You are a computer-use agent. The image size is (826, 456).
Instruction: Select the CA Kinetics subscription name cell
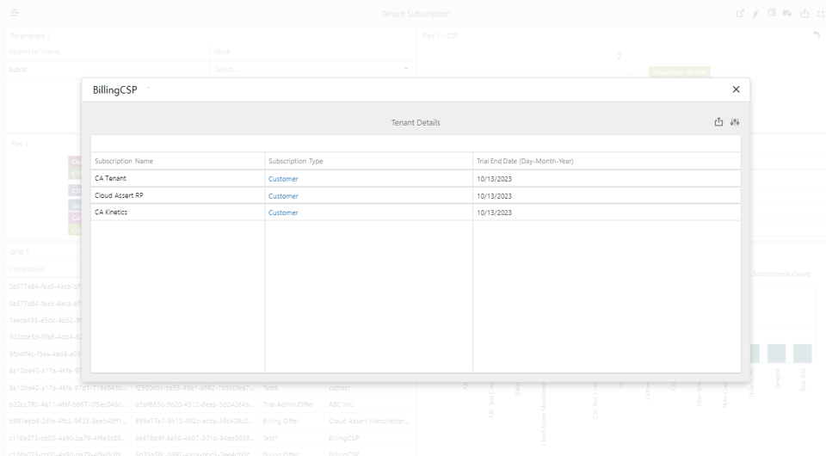coord(177,213)
